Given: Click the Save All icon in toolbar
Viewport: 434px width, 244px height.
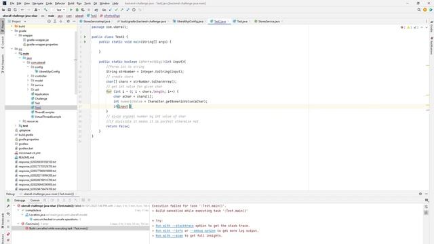Looking at the screenshot, I should pos(9,9).
